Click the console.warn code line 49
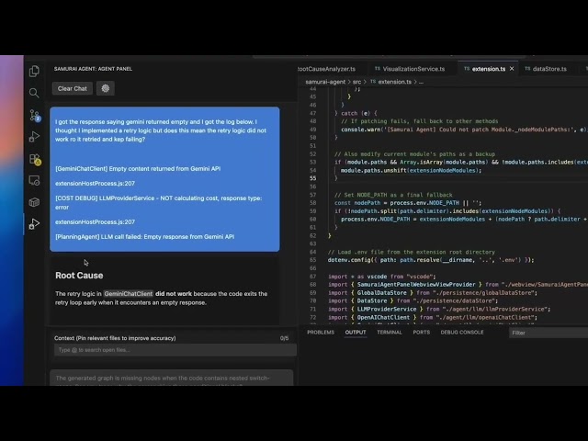Viewport: 588px width, 441px height. 464,130
